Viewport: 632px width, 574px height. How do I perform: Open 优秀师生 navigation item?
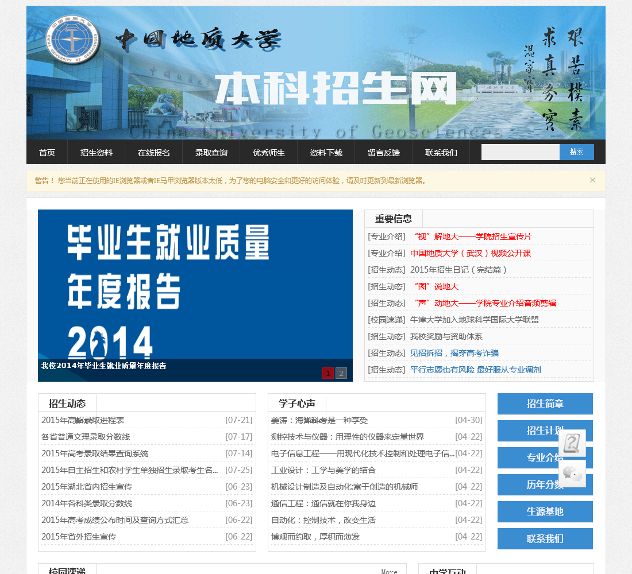point(268,153)
